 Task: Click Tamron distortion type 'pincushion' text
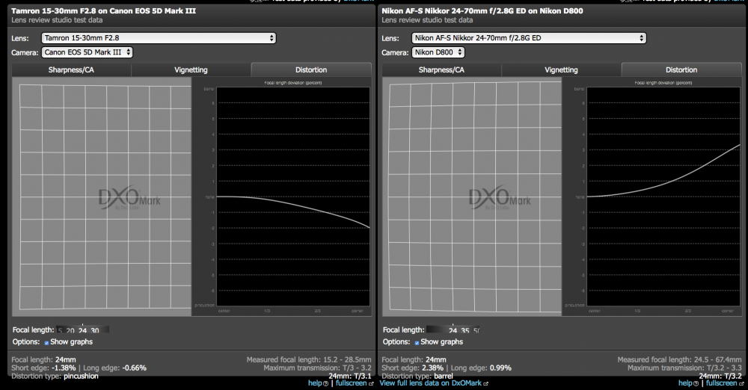click(81, 376)
